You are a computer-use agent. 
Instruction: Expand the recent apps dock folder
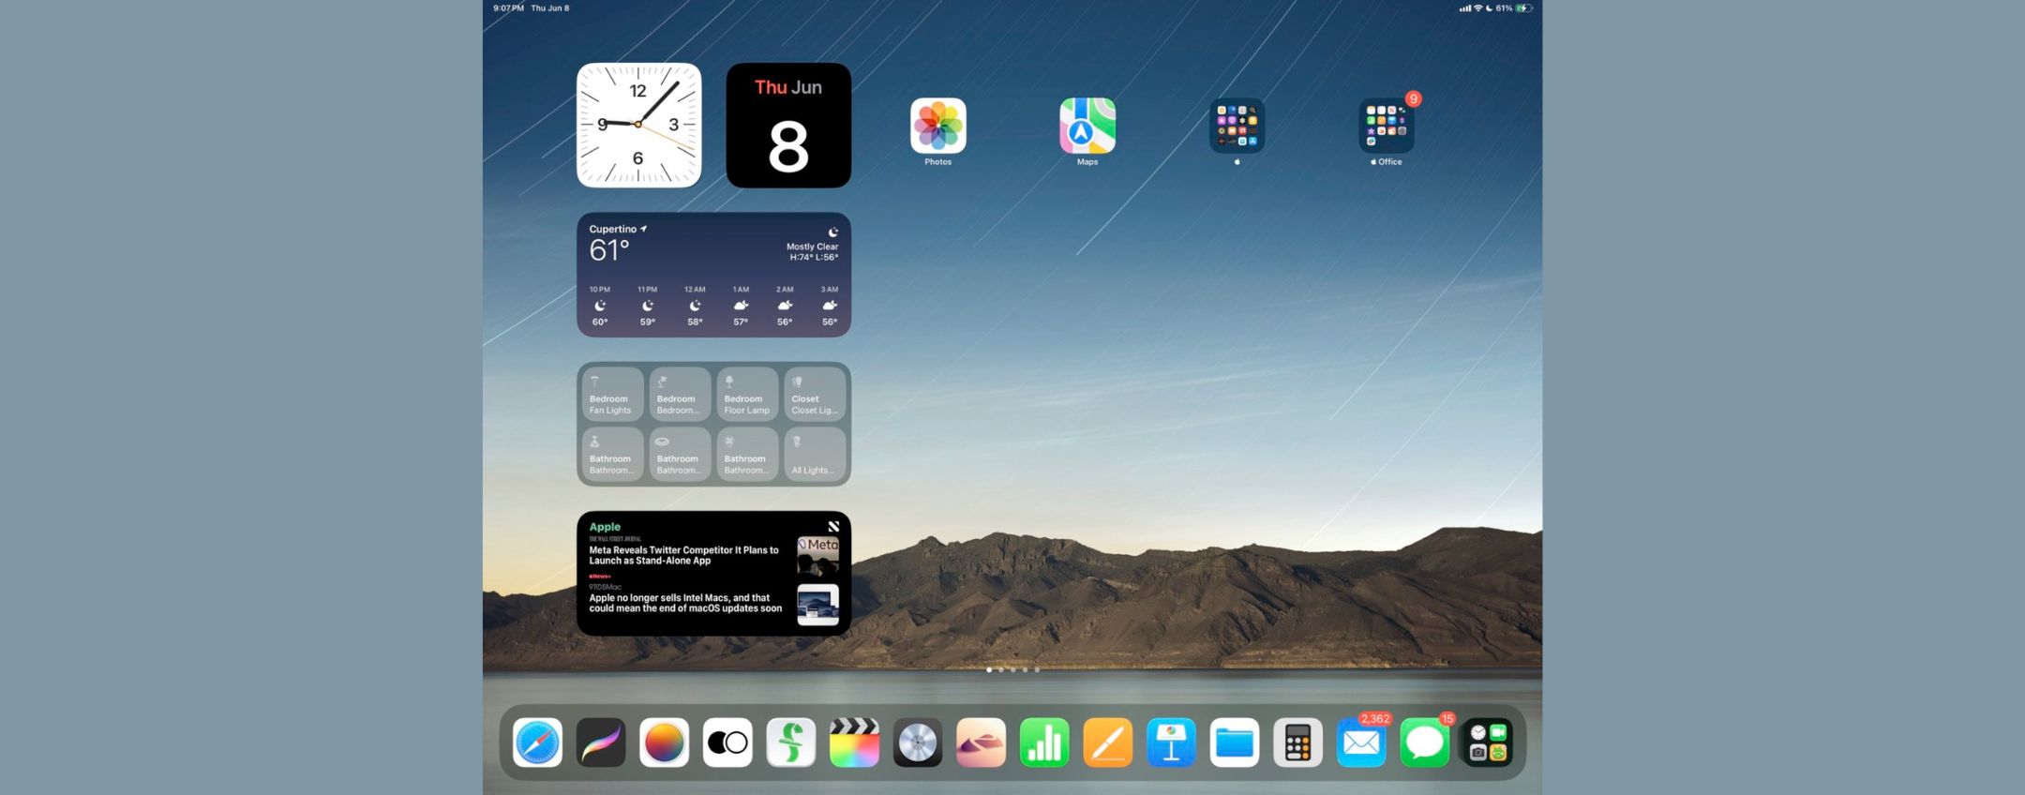[x=1488, y=743]
